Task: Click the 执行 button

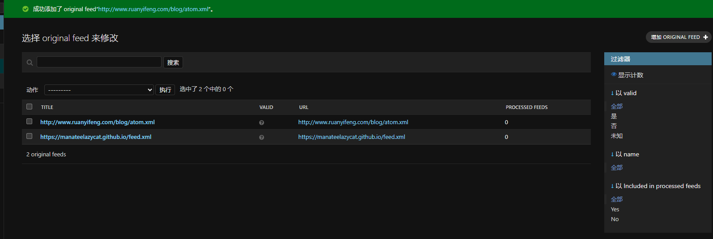Action: click(165, 90)
